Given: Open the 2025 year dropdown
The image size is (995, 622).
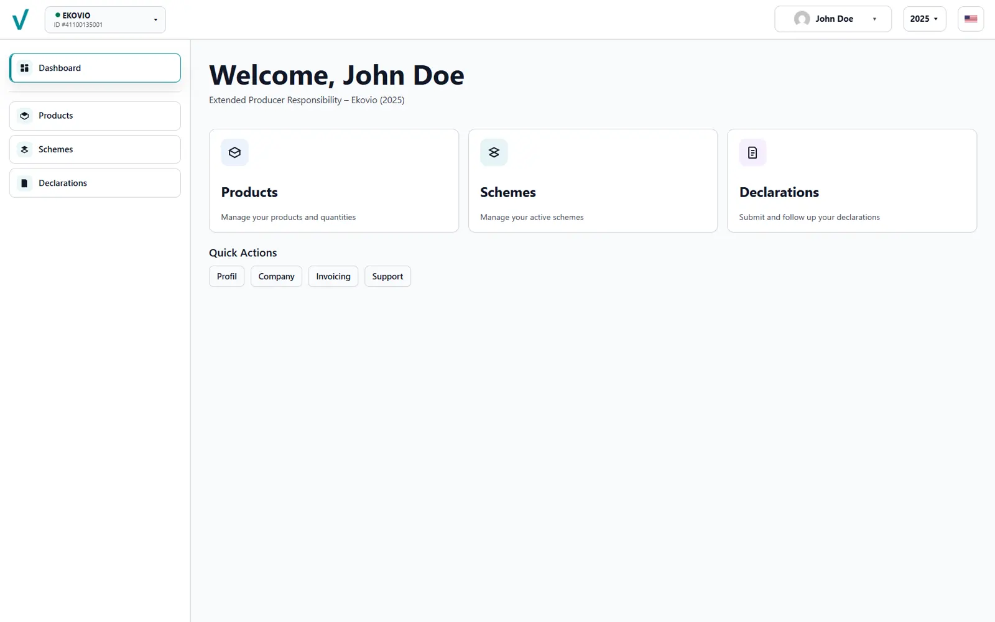Looking at the screenshot, I should [x=924, y=19].
